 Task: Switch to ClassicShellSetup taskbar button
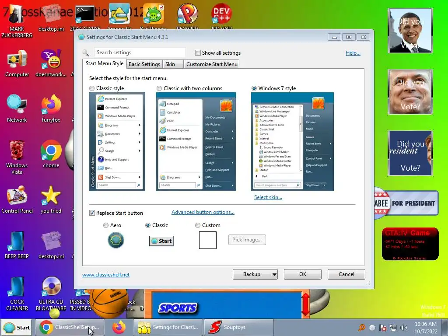pos(70,327)
